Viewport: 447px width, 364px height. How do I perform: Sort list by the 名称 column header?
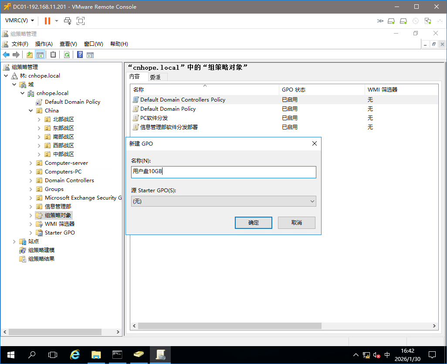tap(205, 89)
